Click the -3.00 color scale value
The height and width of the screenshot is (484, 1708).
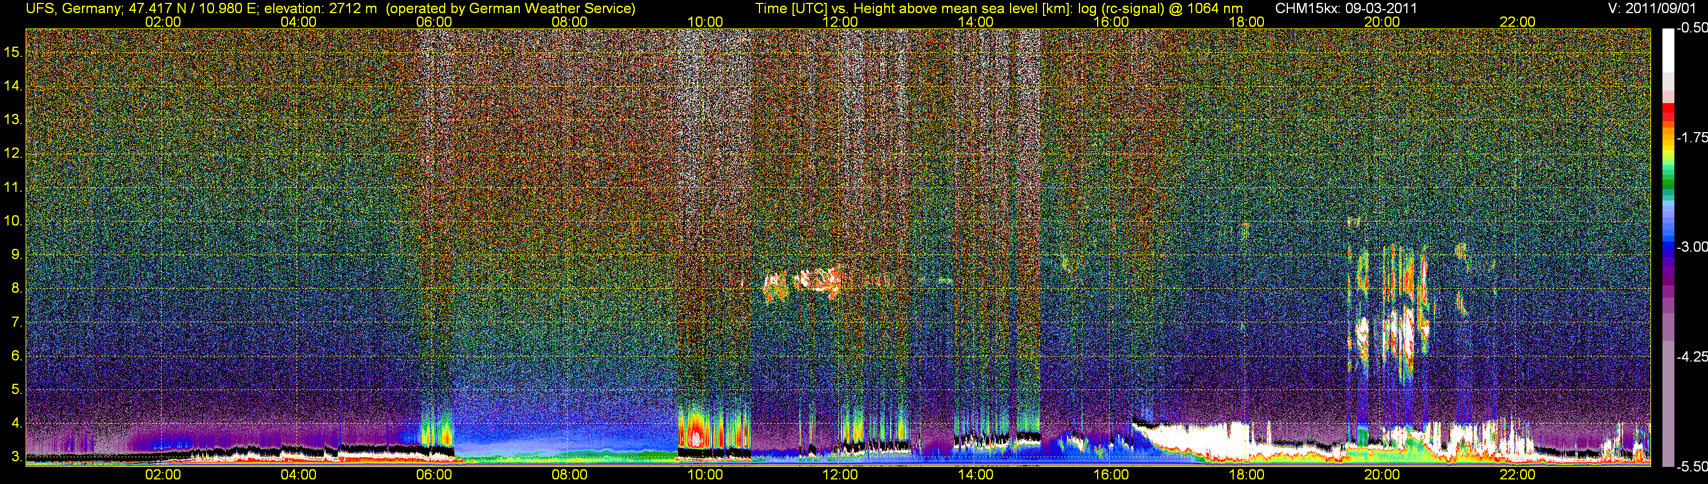click(1691, 247)
